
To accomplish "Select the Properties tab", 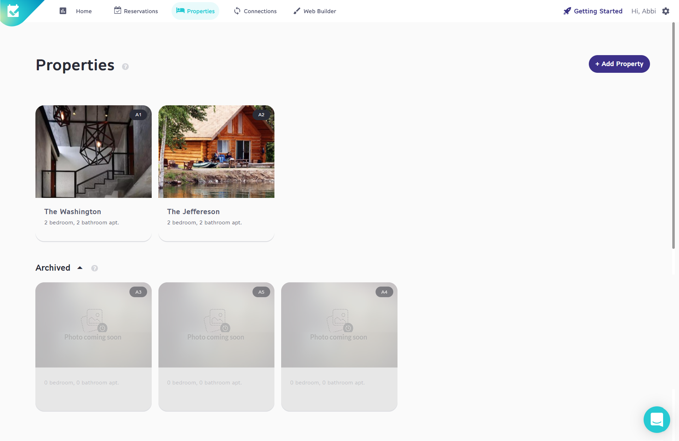I will pos(195,11).
